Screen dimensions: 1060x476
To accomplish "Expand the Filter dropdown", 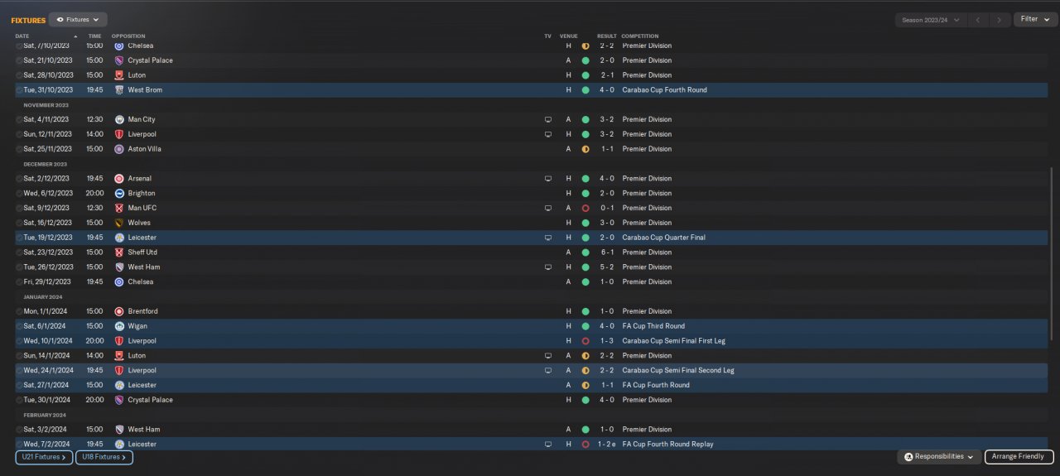I will (1035, 19).
